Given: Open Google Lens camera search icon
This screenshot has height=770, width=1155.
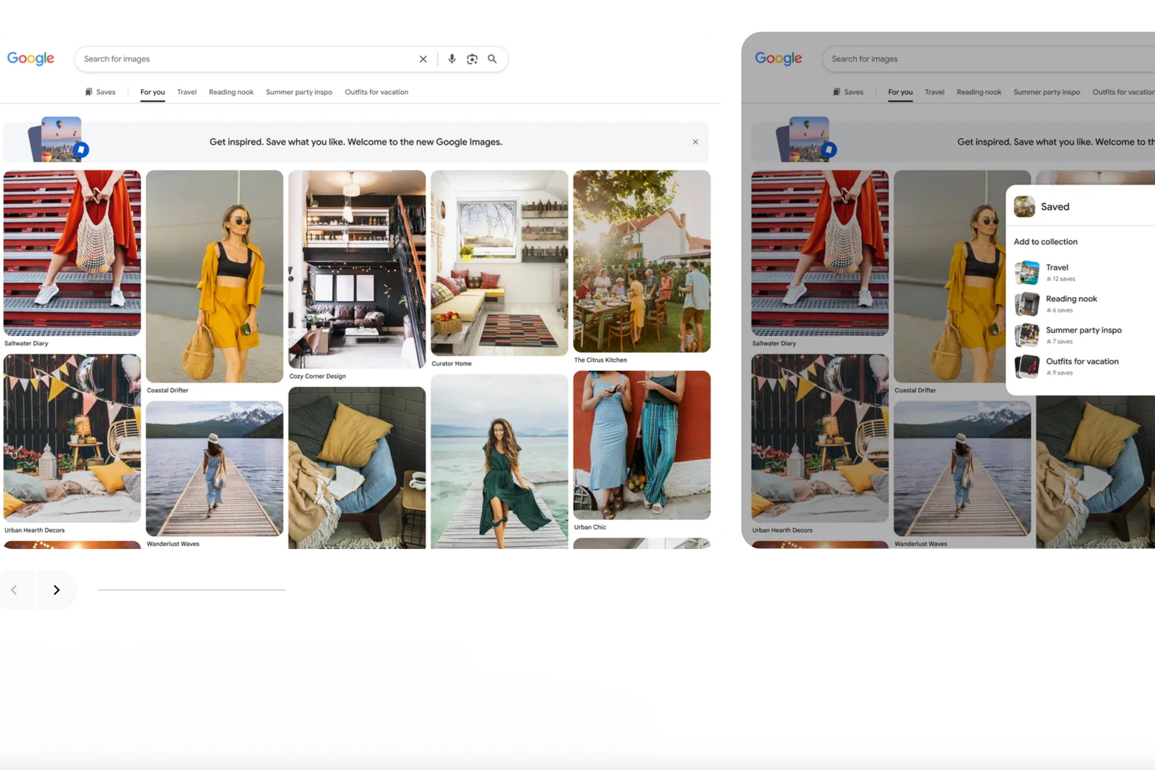Looking at the screenshot, I should [x=472, y=59].
